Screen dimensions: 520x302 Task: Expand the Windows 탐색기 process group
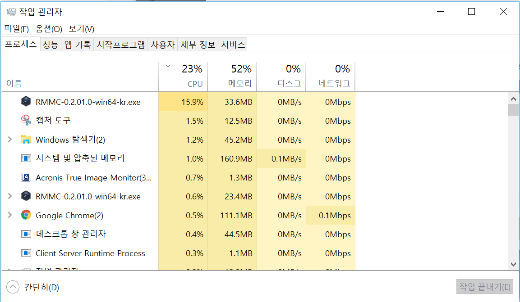coord(10,140)
